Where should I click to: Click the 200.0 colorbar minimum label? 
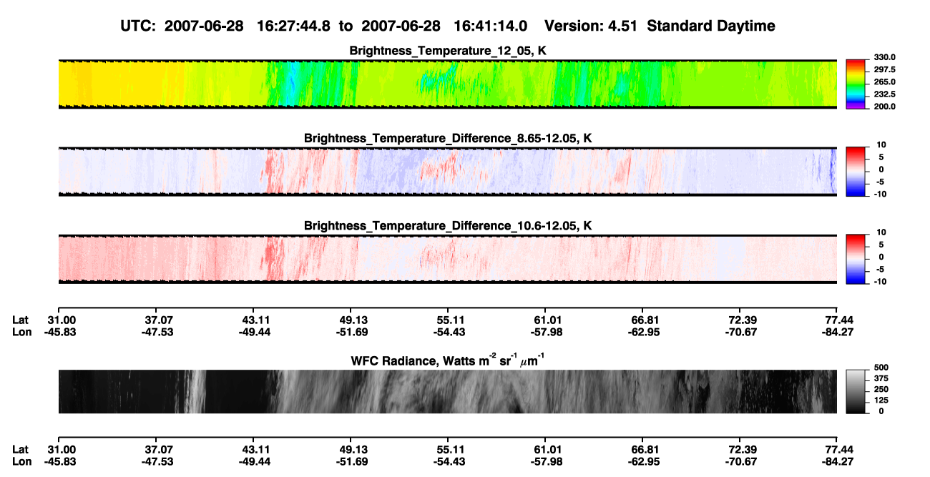pyautogui.click(x=884, y=106)
